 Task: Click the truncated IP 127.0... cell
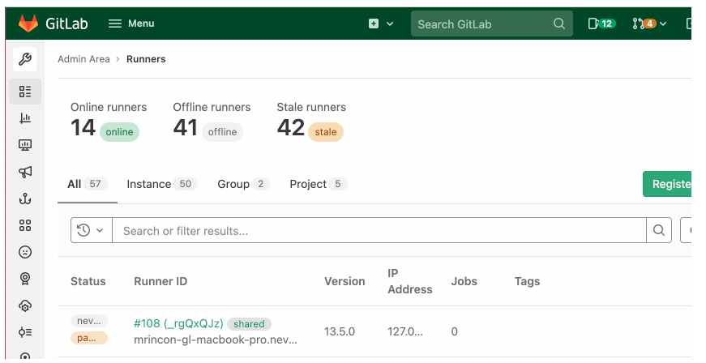tap(405, 331)
